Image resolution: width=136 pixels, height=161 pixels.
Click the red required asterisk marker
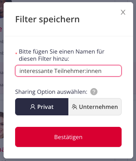pyautogui.click(x=16, y=54)
